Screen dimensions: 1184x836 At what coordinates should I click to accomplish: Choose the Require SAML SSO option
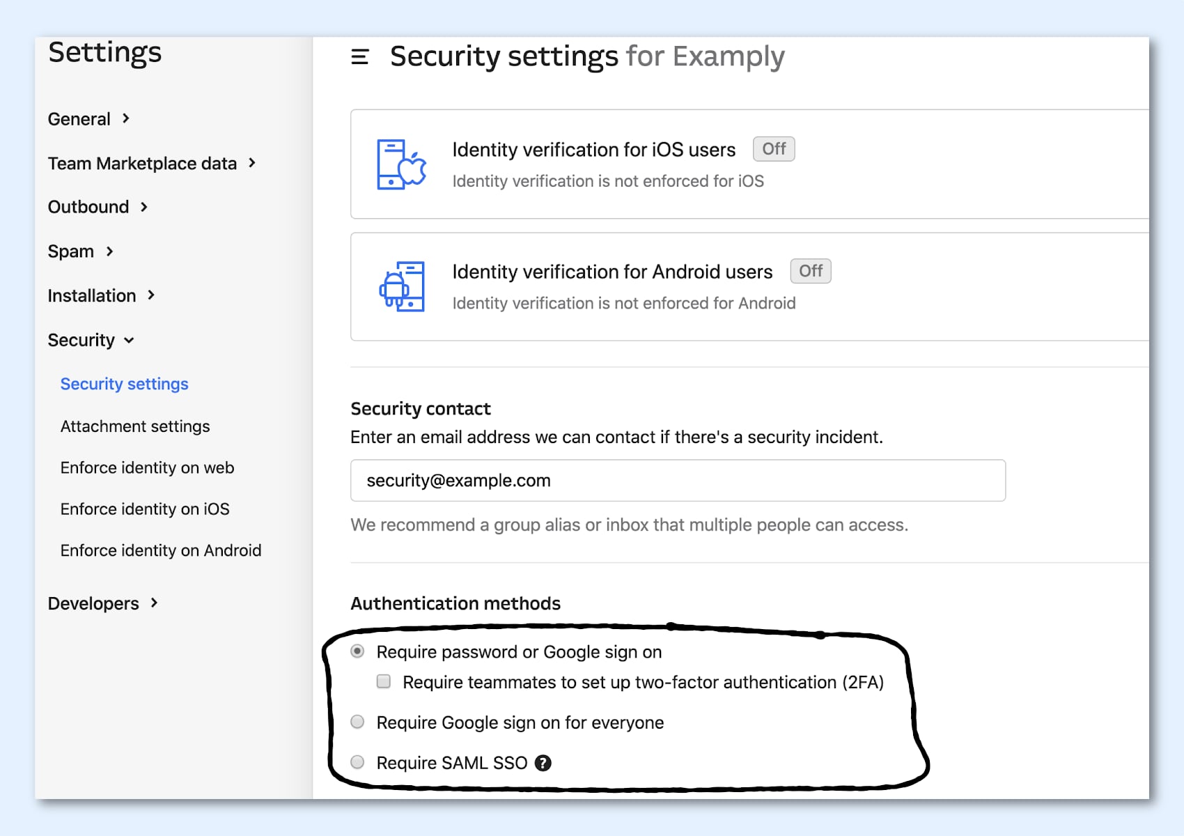click(x=357, y=762)
